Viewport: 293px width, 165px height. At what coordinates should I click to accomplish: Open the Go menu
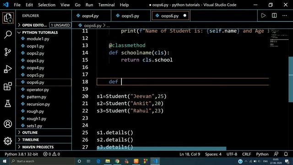[77, 5]
